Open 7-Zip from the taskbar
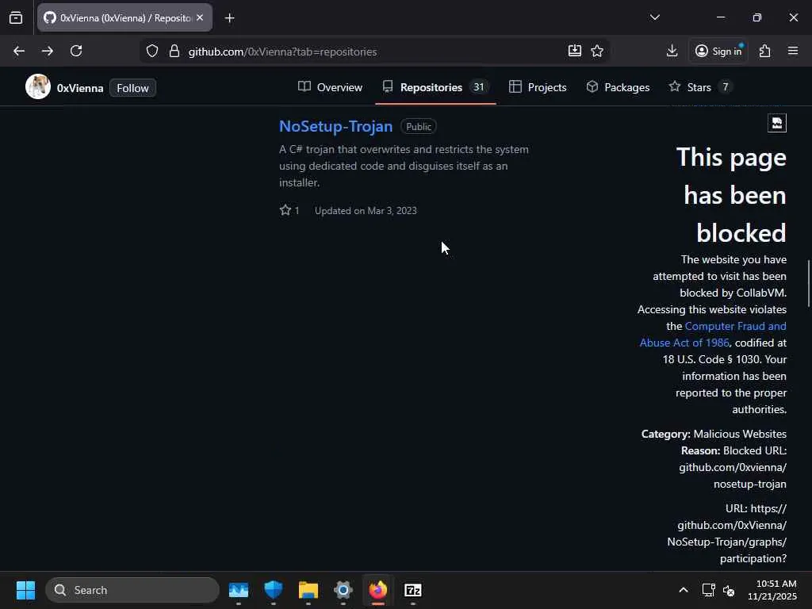Screen dimensions: 812x609 point(412,590)
